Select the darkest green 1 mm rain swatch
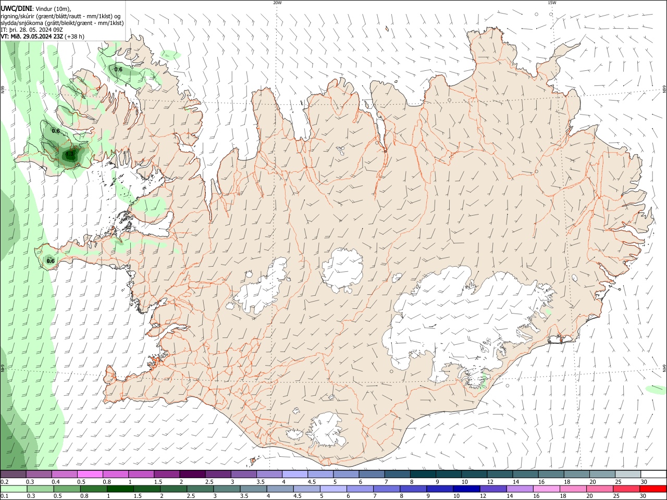 click(x=120, y=489)
